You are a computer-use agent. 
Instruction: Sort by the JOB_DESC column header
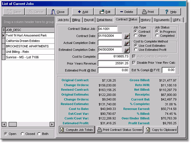(x=30, y=30)
